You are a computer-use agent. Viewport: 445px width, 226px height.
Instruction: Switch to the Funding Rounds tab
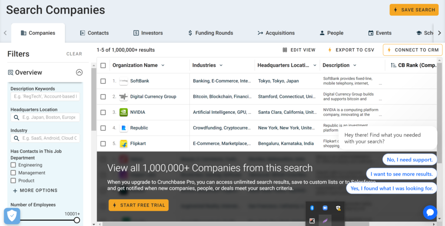[x=210, y=33]
